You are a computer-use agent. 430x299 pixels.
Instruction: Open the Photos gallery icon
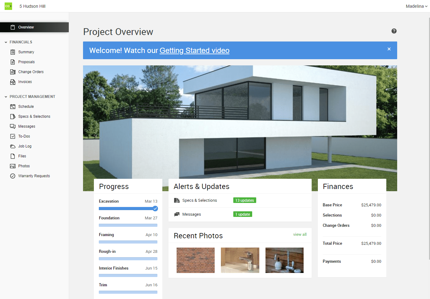(x=13, y=166)
